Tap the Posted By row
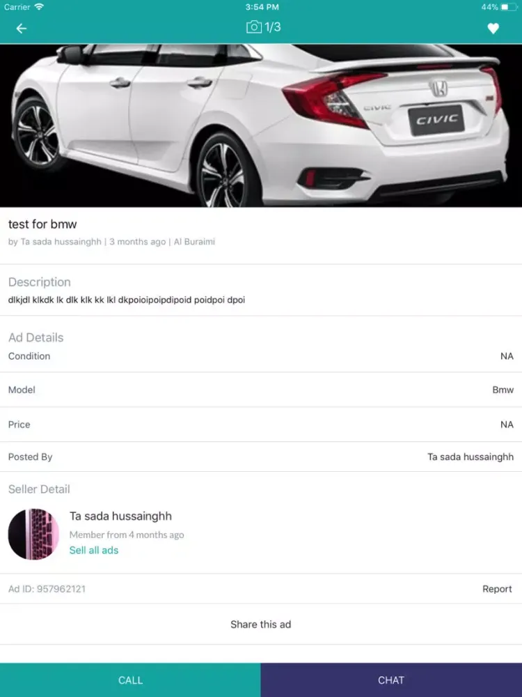Viewport: 522px width, 697px height. [x=261, y=457]
